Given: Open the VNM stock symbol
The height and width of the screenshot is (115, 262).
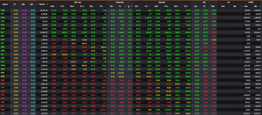Looking at the screenshot, I should pos(3,69).
